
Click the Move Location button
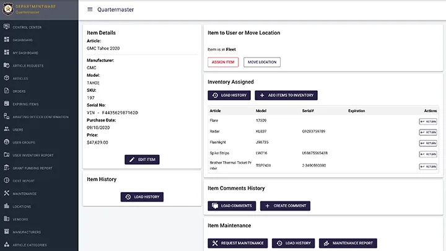click(262, 62)
